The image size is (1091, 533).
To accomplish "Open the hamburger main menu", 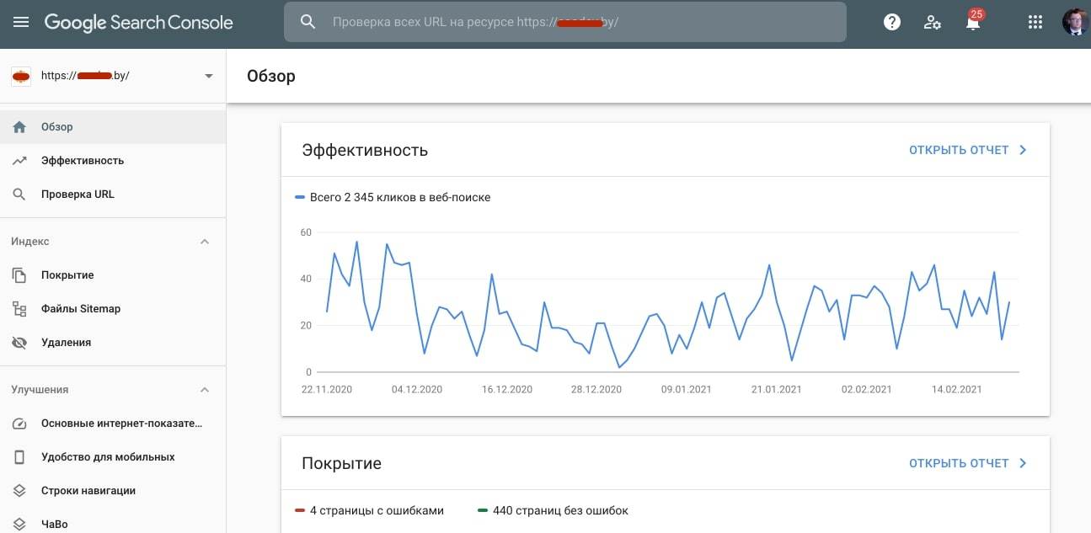I will [x=21, y=23].
